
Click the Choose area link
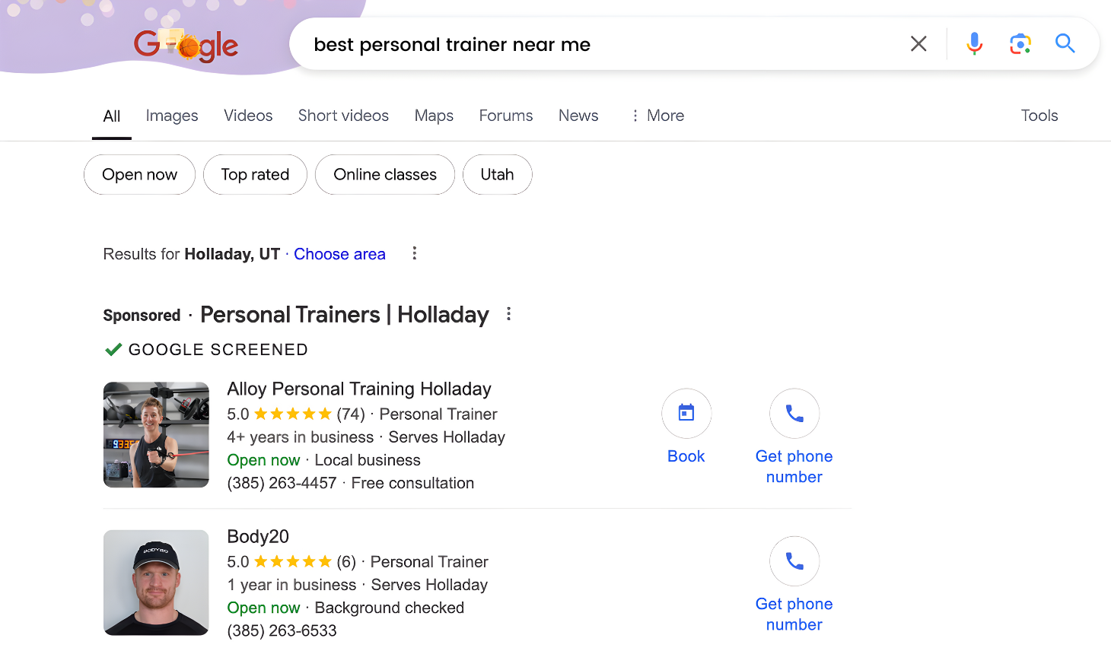click(339, 254)
